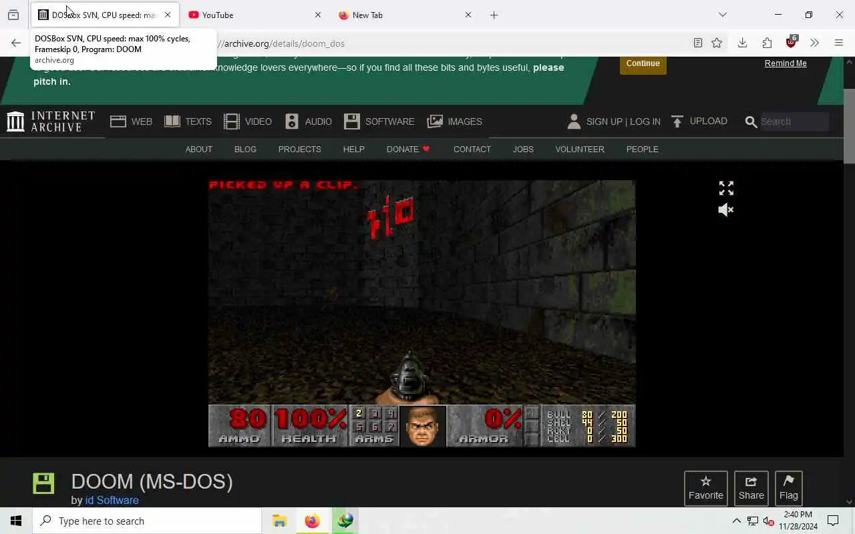
Task: Show more tools overflow chevron
Action: pyautogui.click(x=814, y=43)
